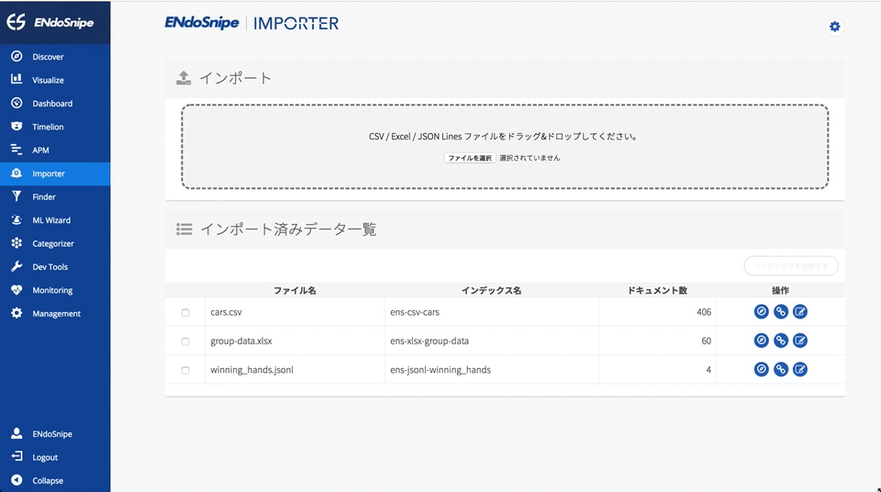Click the APM lines icon
This screenshot has width=881, height=492.
click(17, 150)
